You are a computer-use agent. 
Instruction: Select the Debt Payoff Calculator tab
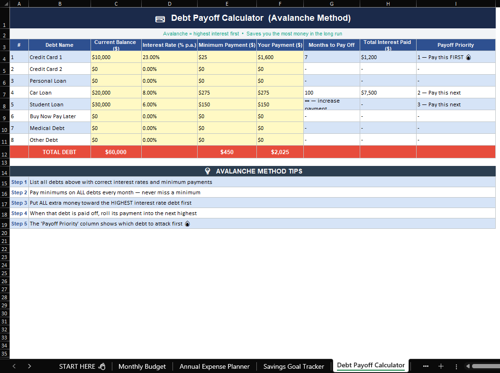click(371, 365)
